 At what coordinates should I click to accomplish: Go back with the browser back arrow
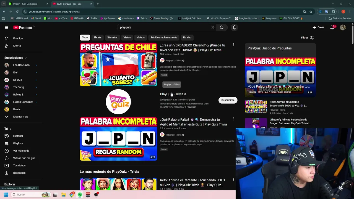4,12
